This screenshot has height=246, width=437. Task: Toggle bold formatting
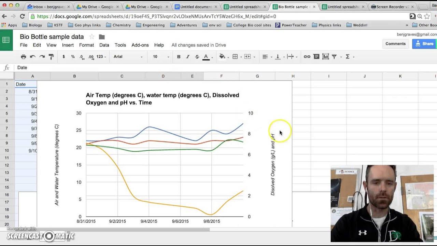point(179,57)
